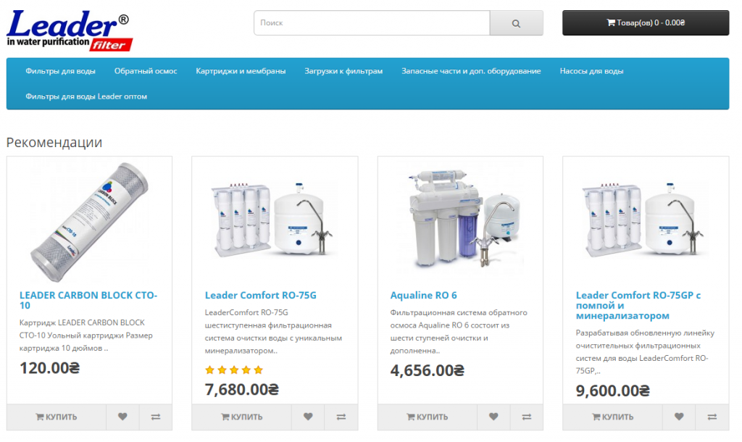Open the shopping cart Товар(ов) button

coord(646,22)
